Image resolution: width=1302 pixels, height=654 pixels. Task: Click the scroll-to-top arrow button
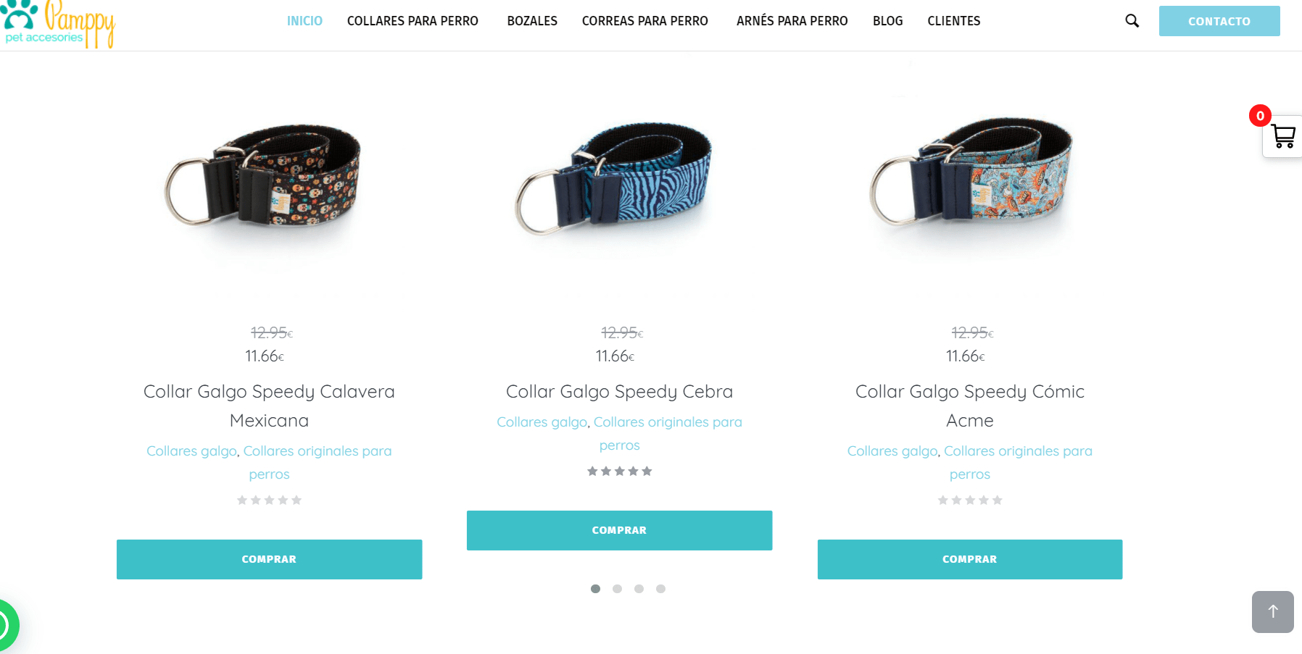click(x=1272, y=611)
